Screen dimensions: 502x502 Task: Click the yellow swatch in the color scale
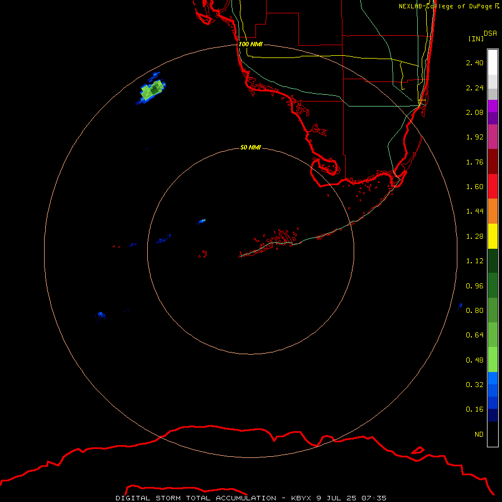[x=493, y=236]
